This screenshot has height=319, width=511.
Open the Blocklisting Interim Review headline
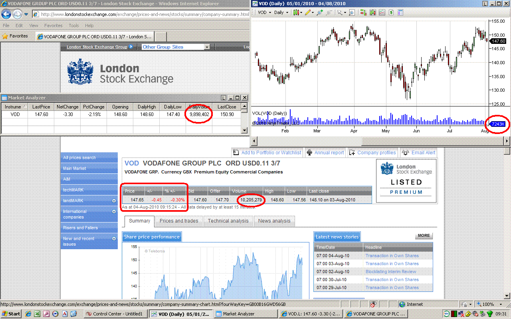click(x=391, y=272)
